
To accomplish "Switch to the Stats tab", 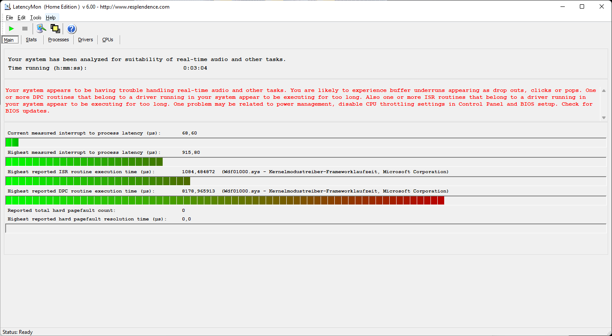I will coord(31,40).
